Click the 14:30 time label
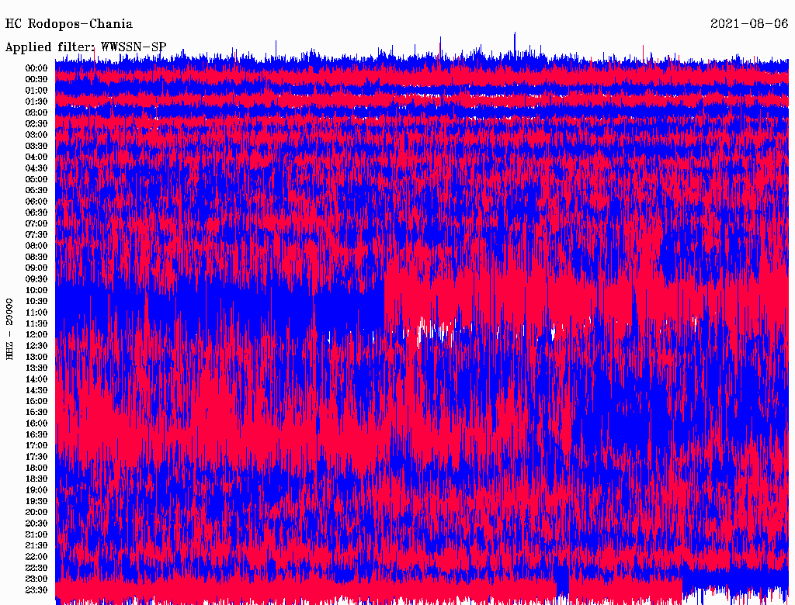Screen dimensions: 795x605 (36, 390)
